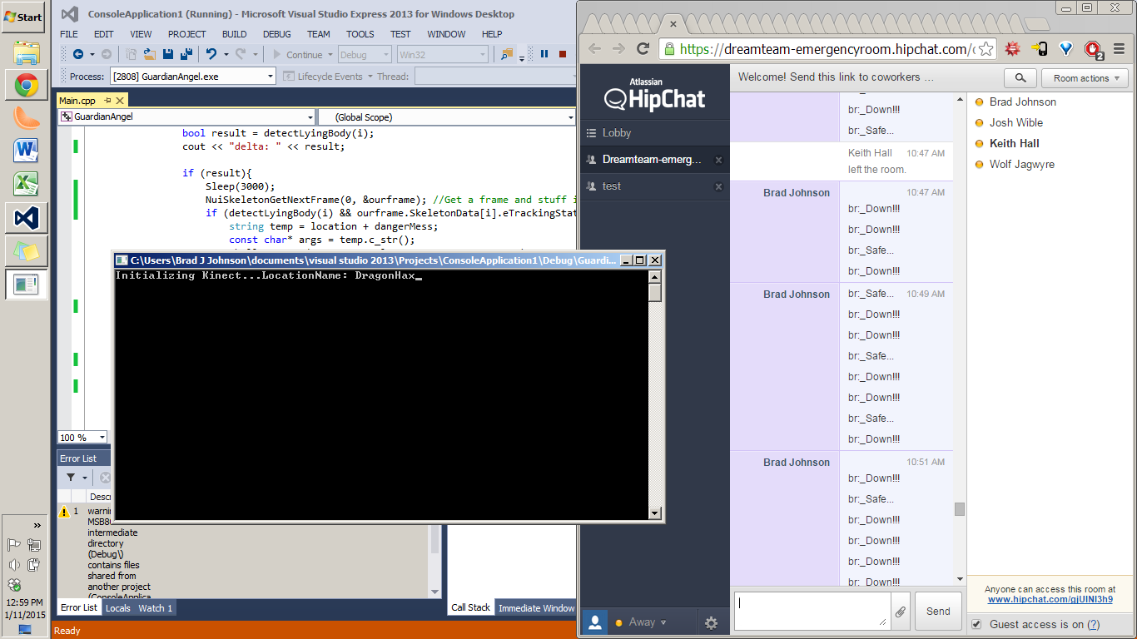Click the Continue debugging button

click(297, 55)
